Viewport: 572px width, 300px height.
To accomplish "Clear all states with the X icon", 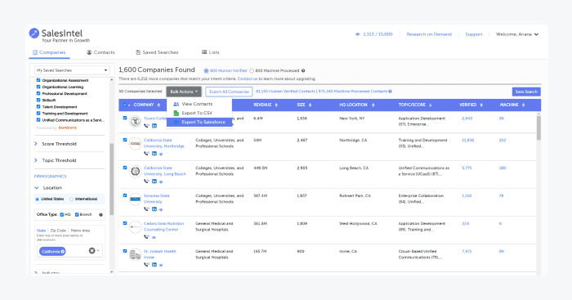I will tap(92, 251).
